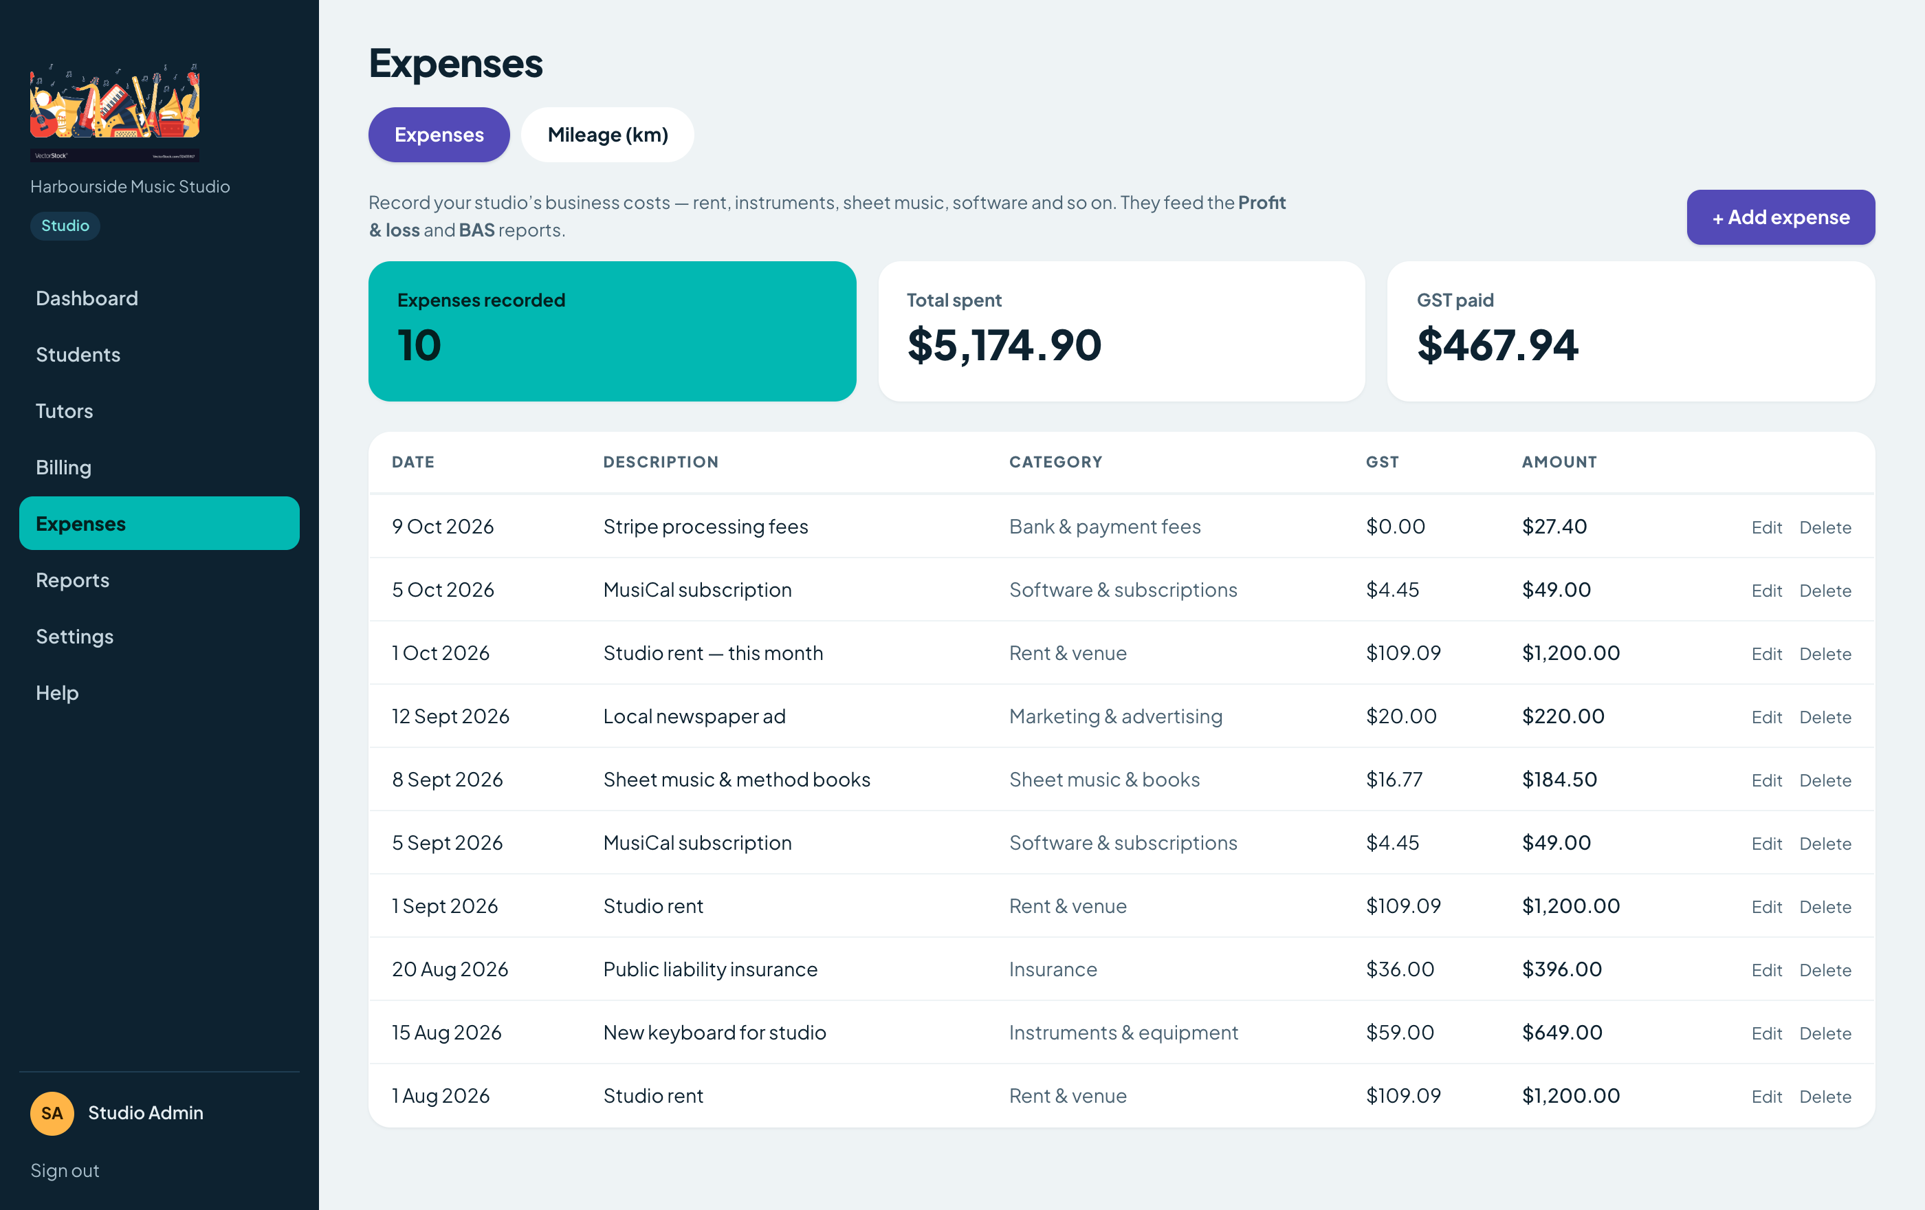
Task: Open the Help page
Action: [x=159, y=693]
